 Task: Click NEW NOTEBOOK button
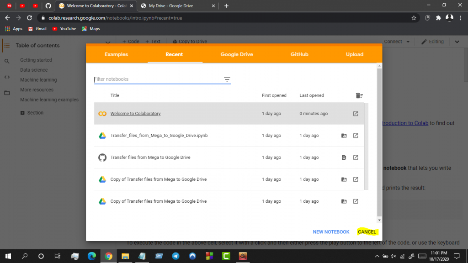click(x=331, y=231)
